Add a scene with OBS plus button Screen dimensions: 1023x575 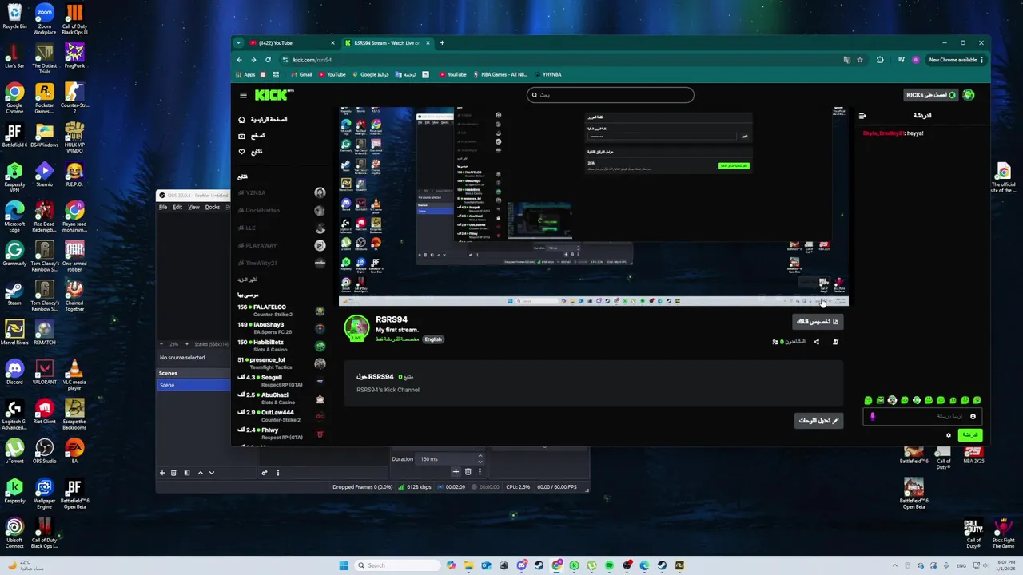162,473
